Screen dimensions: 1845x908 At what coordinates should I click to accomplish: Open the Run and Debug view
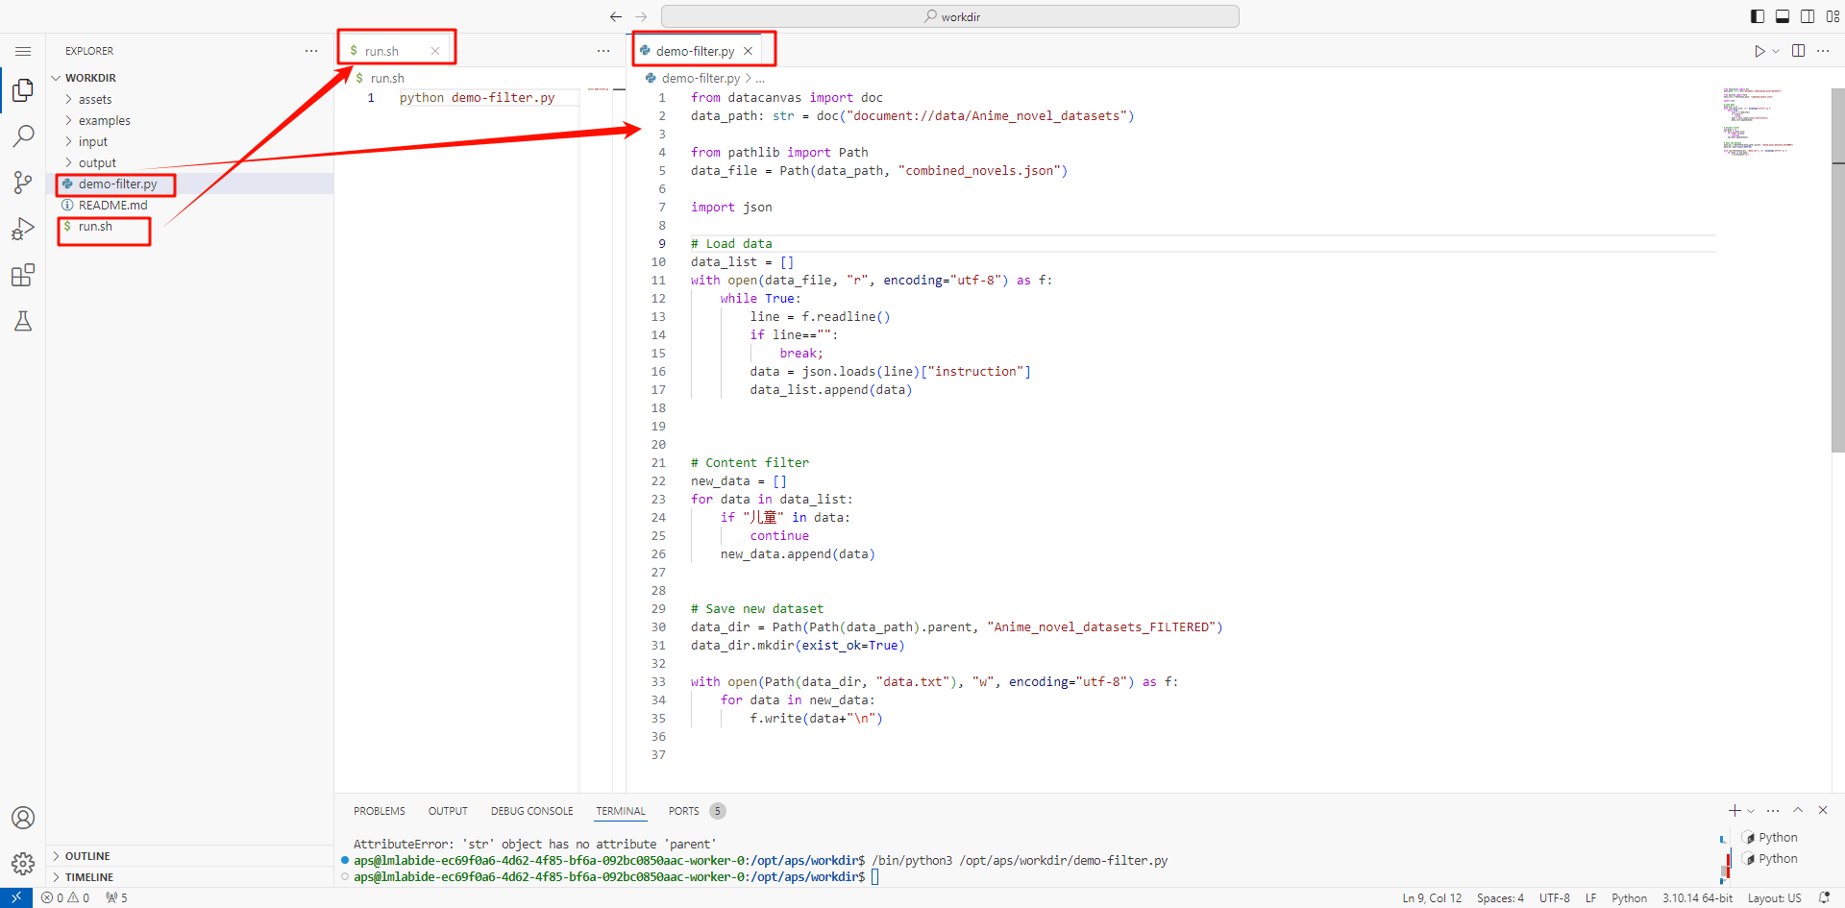pyautogui.click(x=23, y=229)
